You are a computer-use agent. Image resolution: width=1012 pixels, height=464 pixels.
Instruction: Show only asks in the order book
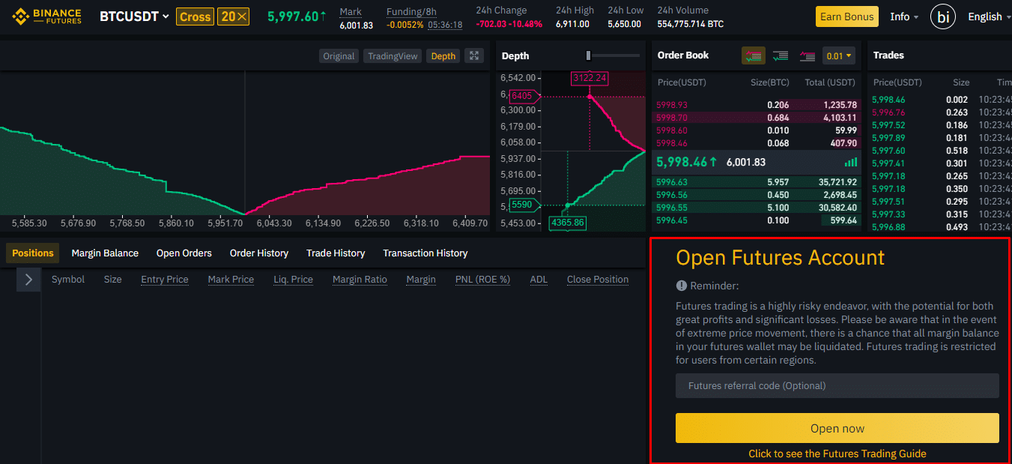[x=807, y=55]
